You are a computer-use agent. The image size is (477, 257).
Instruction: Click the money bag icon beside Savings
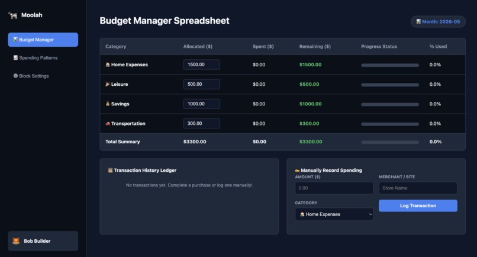tap(107, 104)
